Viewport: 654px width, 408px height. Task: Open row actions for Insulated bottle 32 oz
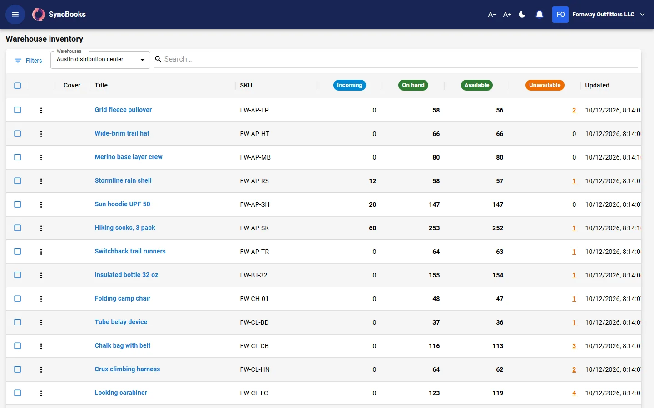[x=41, y=275]
